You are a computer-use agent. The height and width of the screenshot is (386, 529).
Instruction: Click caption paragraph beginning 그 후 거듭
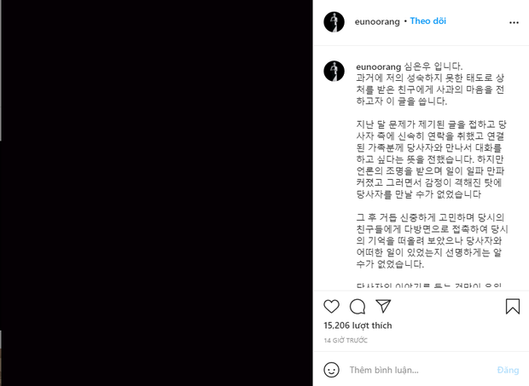(x=432, y=240)
